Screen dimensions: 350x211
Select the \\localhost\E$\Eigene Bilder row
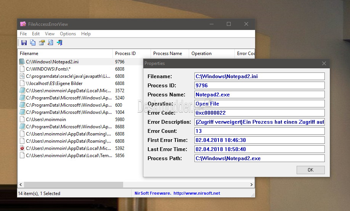click(80, 83)
